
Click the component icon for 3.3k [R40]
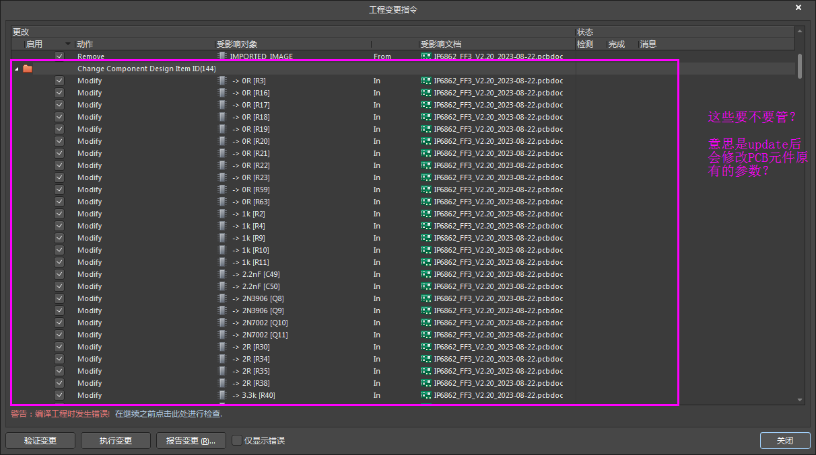coord(222,395)
